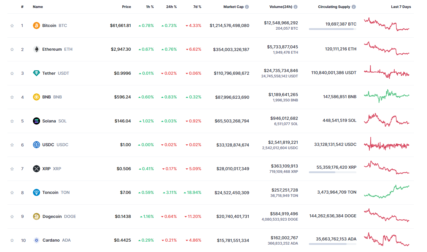Toggle the Toncoin watchlist star
The width and height of the screenshot is (427, 252).
(x=12, y=193)
